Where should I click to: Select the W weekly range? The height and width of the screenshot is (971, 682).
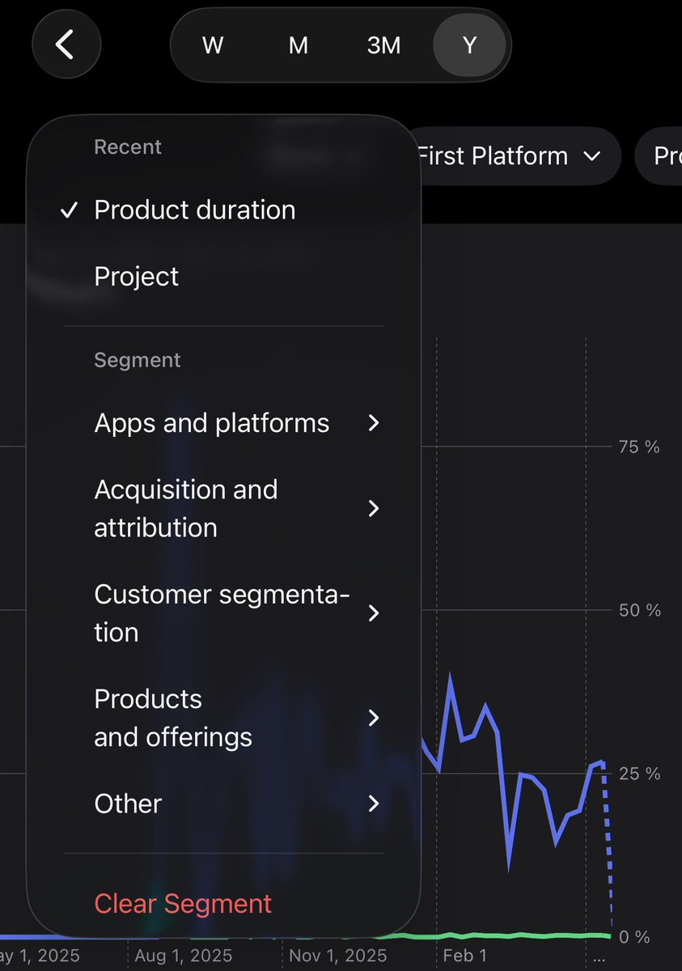pos(213,45)
